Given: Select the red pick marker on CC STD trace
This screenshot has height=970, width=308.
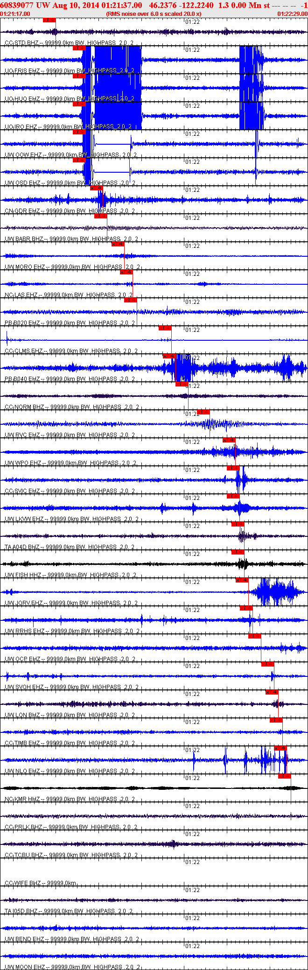Looking at the screenshot, I should [x=49, y=20].
